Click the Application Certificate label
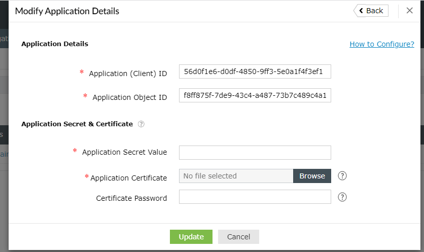The height and width of the screenshot is (252, 424). coord(128,178)
